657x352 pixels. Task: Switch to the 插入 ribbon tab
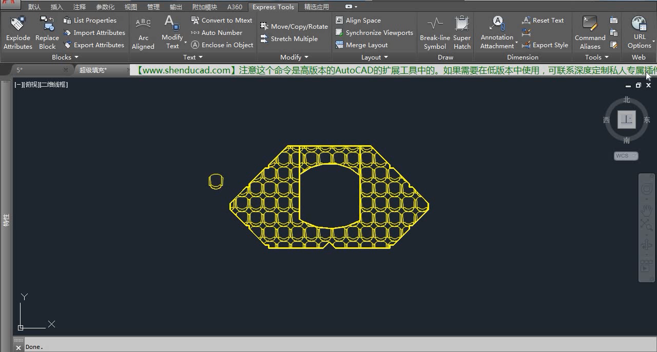click(x=57, y=7)
